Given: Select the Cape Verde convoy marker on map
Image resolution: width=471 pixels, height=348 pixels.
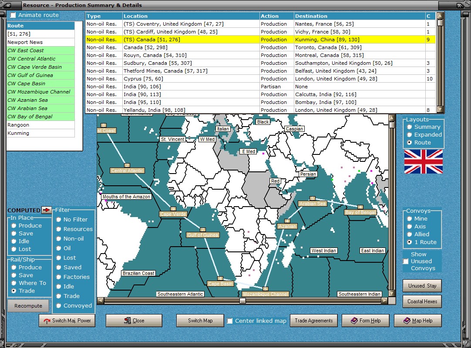Looking at the screenshot, I should [x=173, y=214].
